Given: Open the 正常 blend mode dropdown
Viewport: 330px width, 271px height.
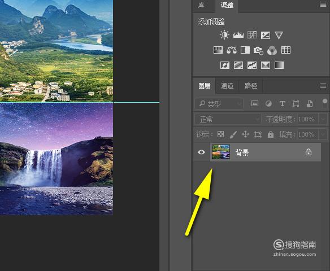Looking at the screenshot, I should (x=228, y=120).
